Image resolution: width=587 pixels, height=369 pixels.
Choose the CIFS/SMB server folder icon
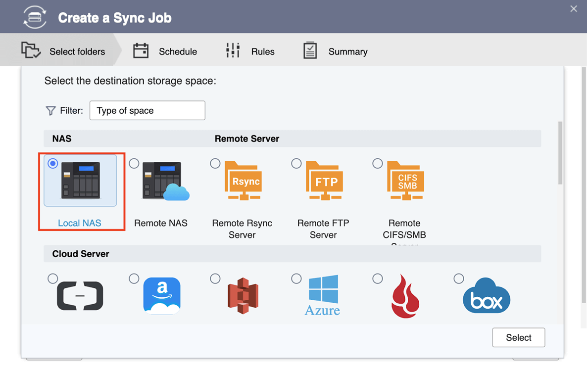tap(405, 181)
